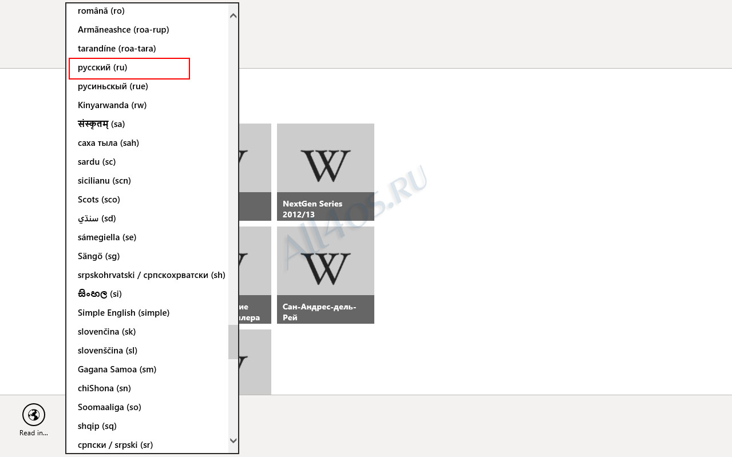Click the Read in... label
This screenshot has height=457, width=732.
34,433
